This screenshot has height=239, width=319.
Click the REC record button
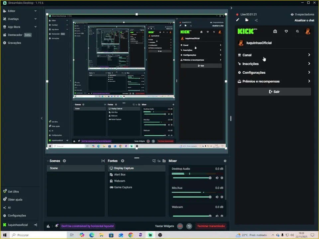(x=180, y=226)
